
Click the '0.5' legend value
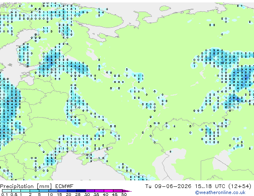[x=14, y=194]
